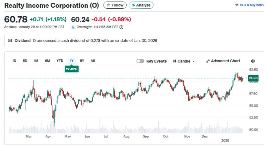Click the 12.43% return badge
268x146 pixels.
pos(72,69)
